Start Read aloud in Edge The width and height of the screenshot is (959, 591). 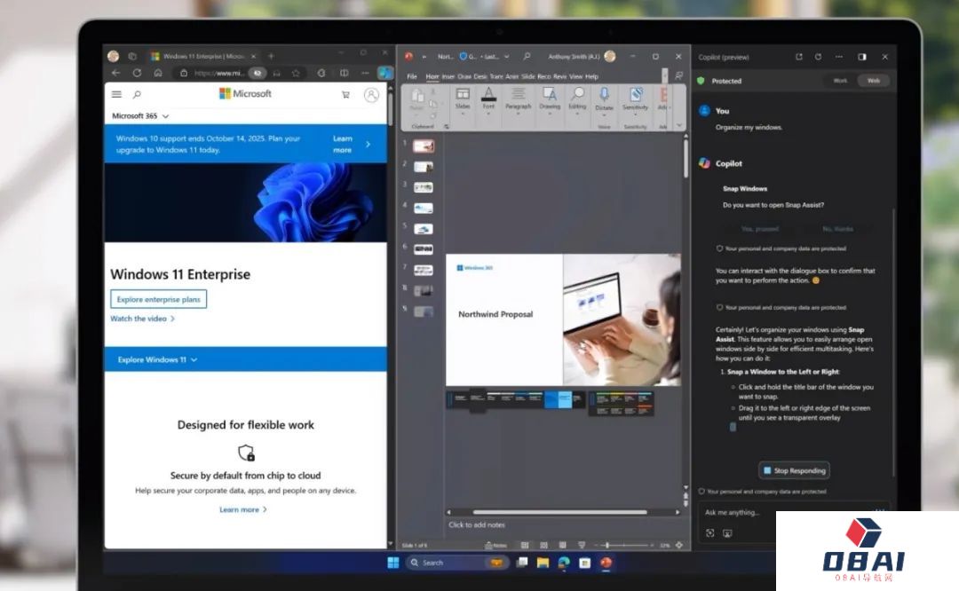[x=276, y=74]
